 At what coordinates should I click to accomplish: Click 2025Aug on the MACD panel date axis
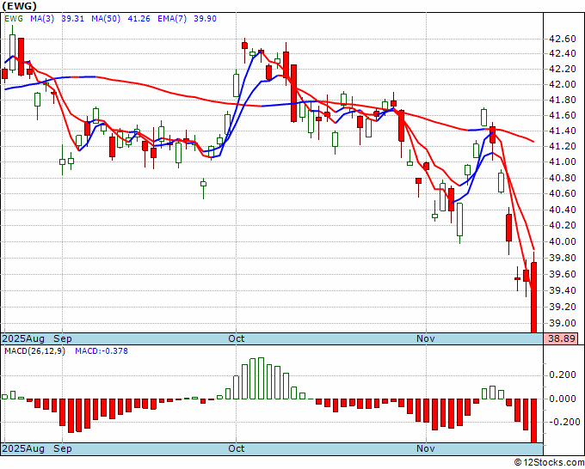pyautogui.click(x=23, y=448)
